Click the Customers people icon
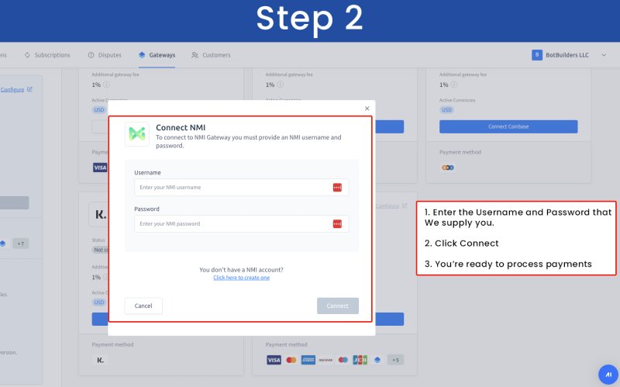Viewport: 620px width, 387px height. click(x=195, y=55)
